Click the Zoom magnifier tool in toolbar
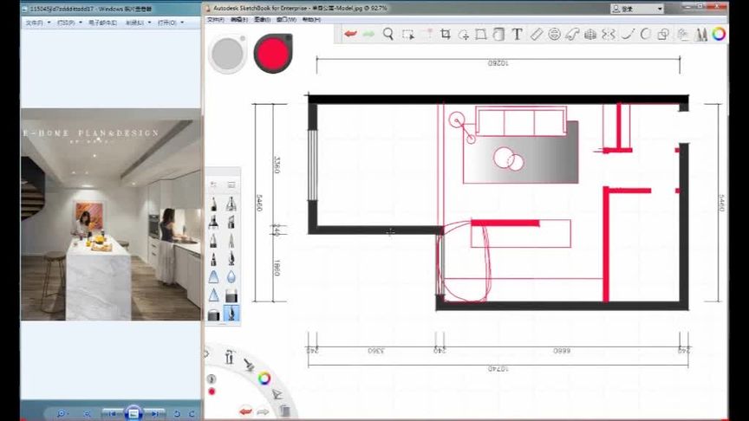The width and height of the screenshot is (749, 421). tap(388, 34)
